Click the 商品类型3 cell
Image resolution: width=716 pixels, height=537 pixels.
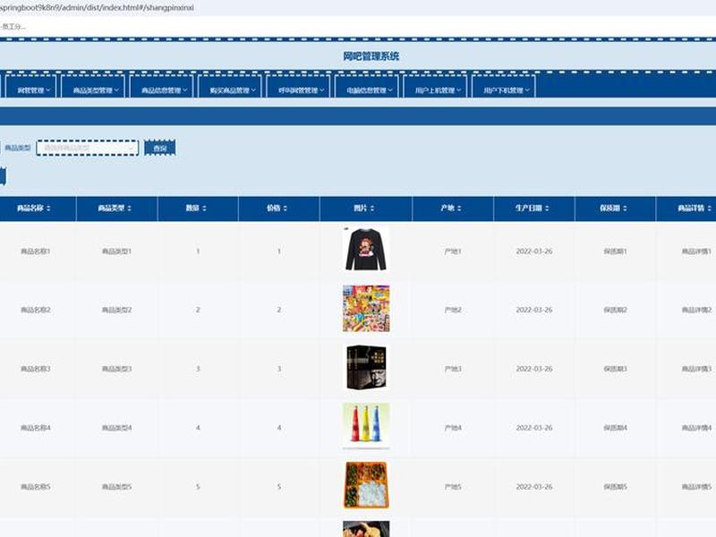tap(116, 369)
